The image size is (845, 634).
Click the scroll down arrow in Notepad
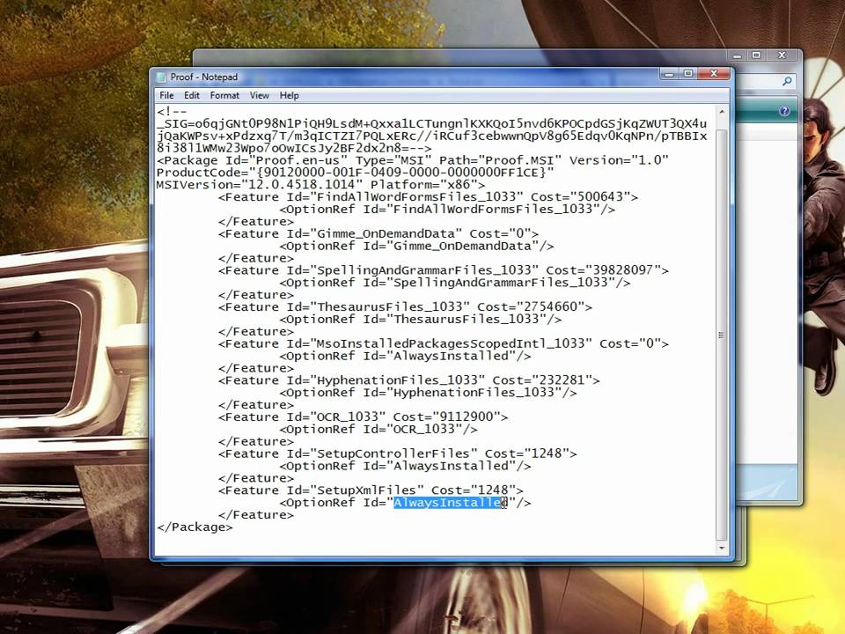tap(722, 549)
